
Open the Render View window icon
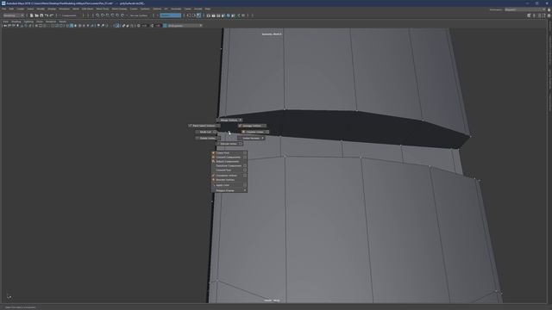pos(209,15)
